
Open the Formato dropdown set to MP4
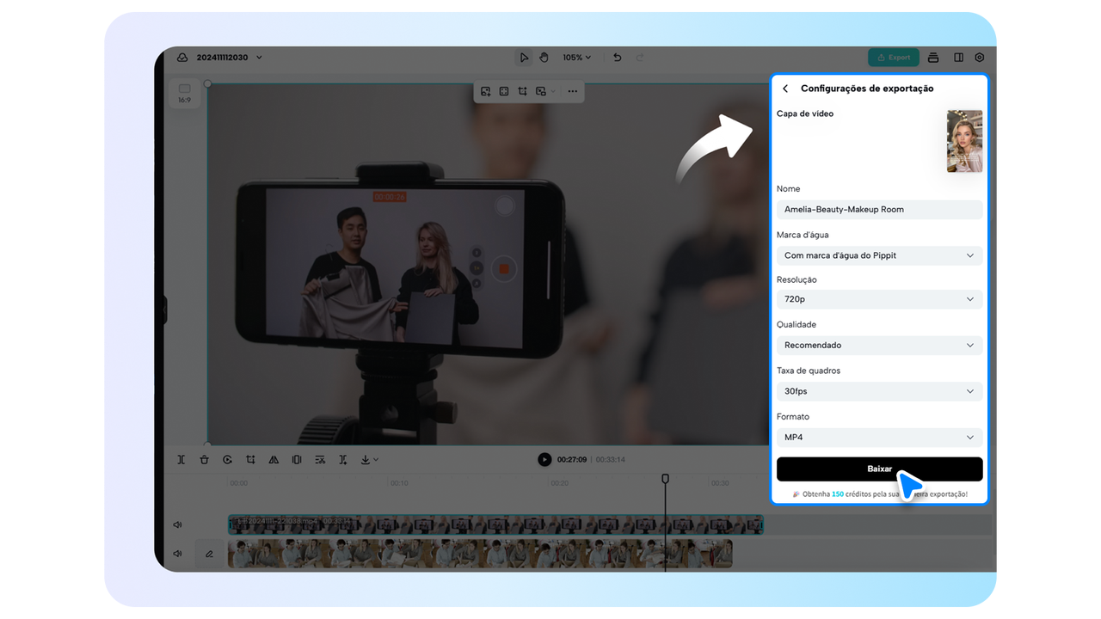[879, 437]
